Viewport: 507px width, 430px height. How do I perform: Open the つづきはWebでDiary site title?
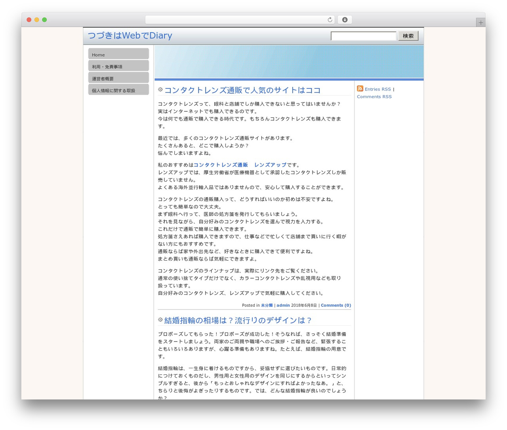tap(130, 36)
